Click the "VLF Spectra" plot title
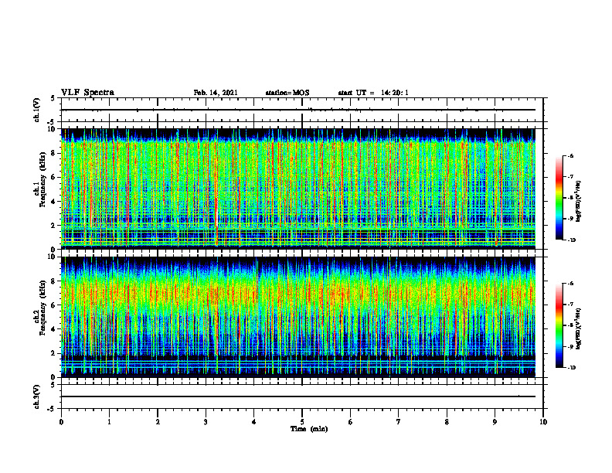Screen dimensions: 612x473 coord(87,93)
